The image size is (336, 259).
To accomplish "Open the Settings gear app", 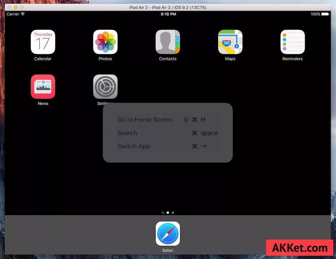I will click(x=105, y=86).
